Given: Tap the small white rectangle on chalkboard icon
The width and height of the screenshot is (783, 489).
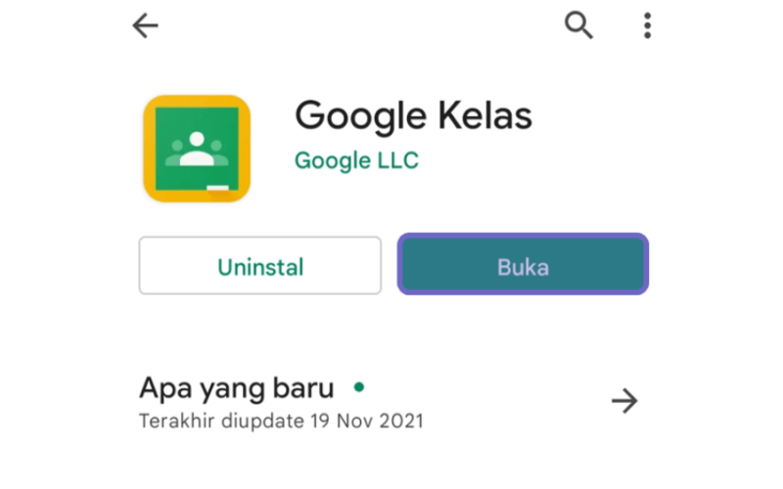Looking at the screenshot, I should pyautogui.click(x=217, y=188).
